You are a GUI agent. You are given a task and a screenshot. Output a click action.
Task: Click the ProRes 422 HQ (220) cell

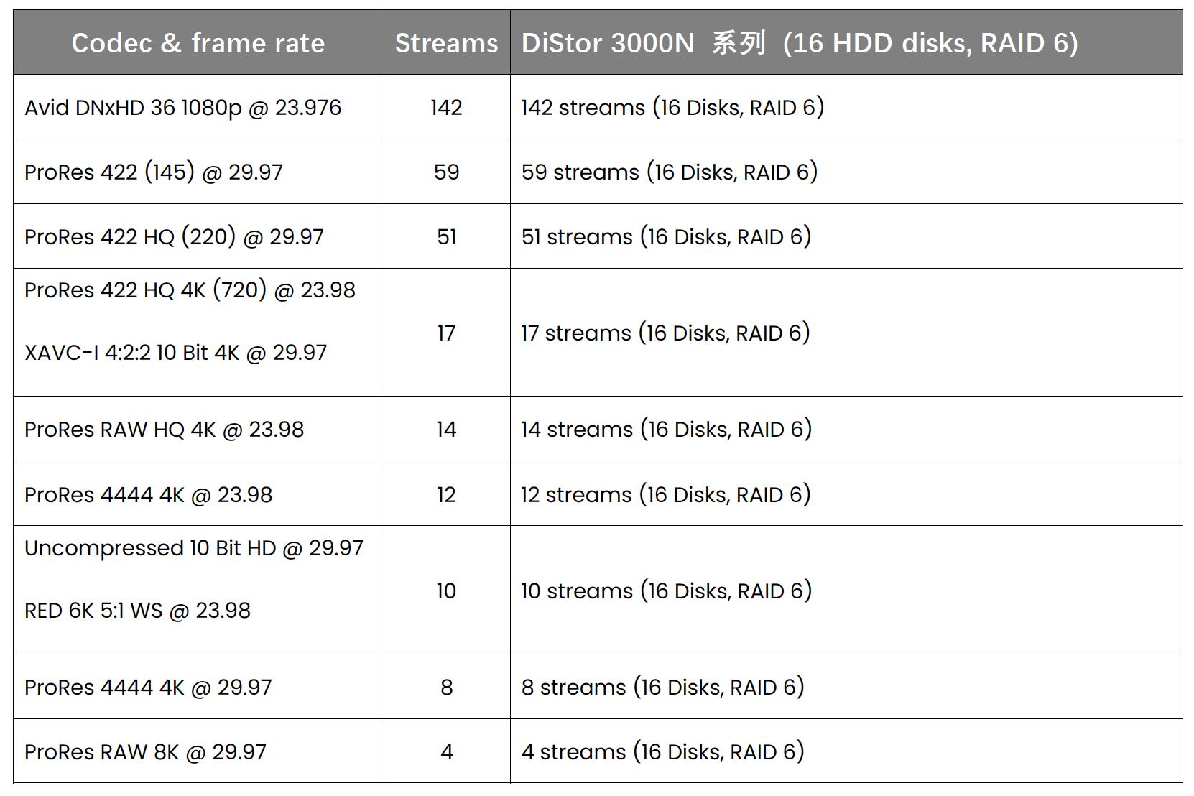[x=174, y=237]
